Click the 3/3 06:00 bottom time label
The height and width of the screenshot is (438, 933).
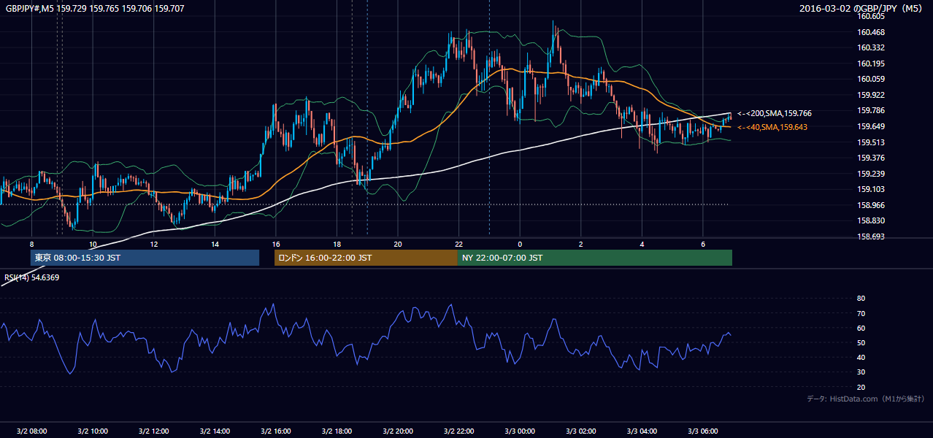coord(703,431)
